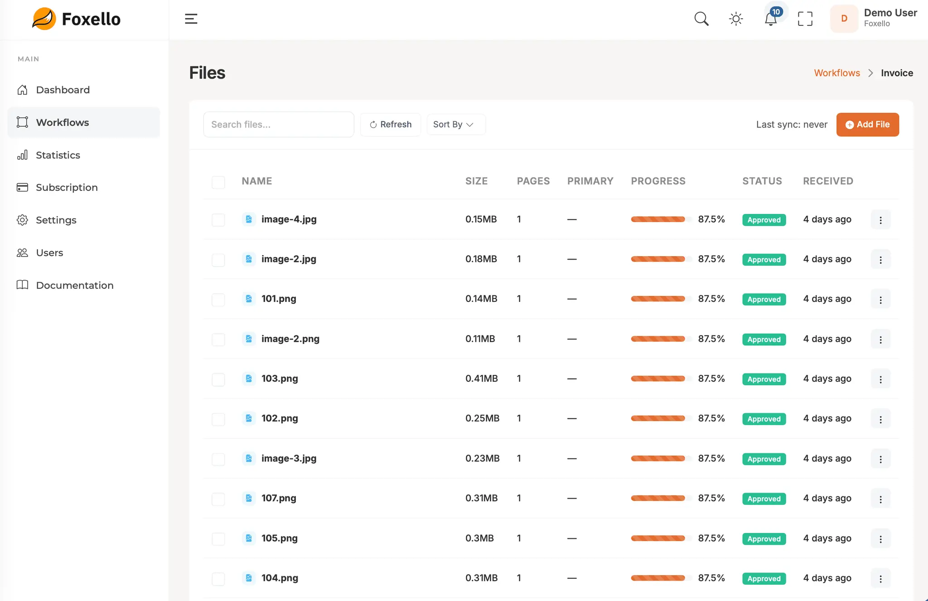Tick the select-all checkbox in header
Screen dimensions: 928x601
218,182
